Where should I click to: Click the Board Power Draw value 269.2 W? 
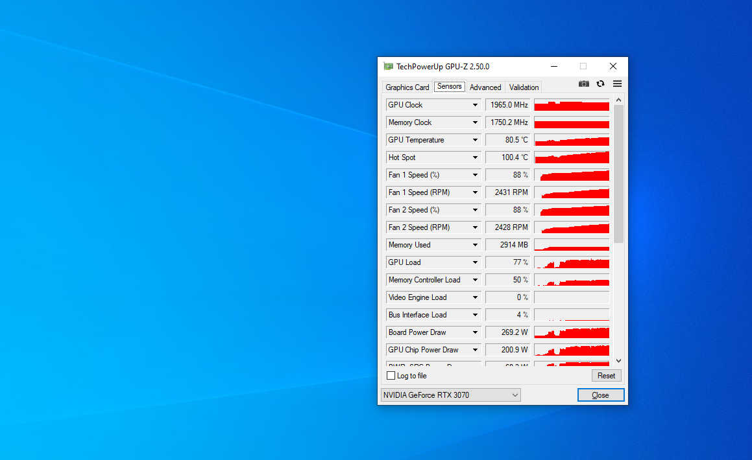pyautogui.click(x=508, y=332)
